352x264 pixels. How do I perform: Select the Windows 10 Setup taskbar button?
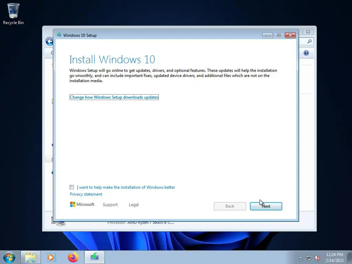(x=95, y=257)
